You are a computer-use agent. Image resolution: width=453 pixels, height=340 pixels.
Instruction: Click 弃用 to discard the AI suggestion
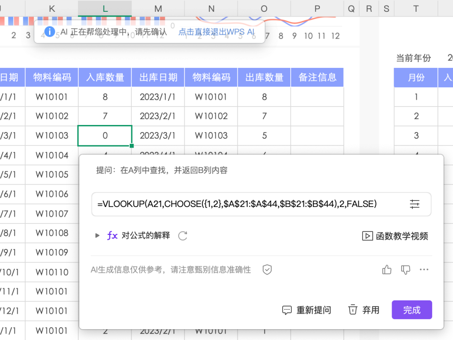tap(370, 310)
